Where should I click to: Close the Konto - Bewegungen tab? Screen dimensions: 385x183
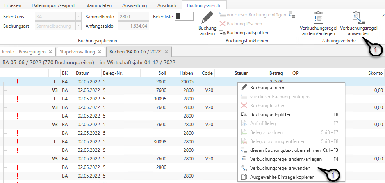click(50, 52)
